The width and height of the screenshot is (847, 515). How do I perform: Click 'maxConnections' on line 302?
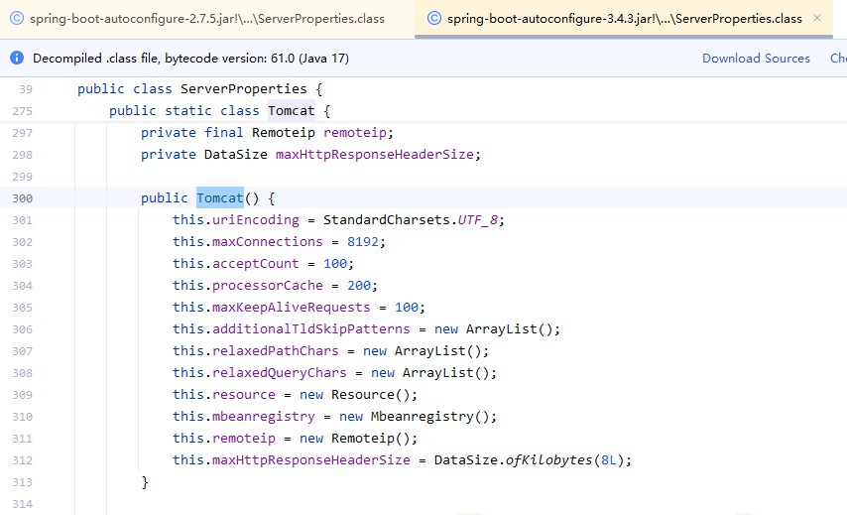(268, 241)
